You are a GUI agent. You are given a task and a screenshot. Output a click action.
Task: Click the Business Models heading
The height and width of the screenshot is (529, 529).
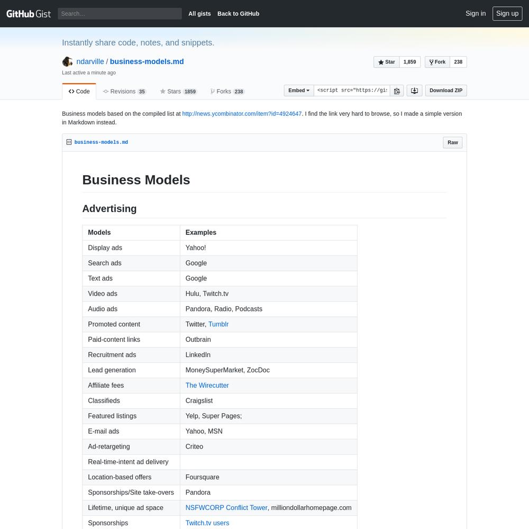click(x=136, y=180)
